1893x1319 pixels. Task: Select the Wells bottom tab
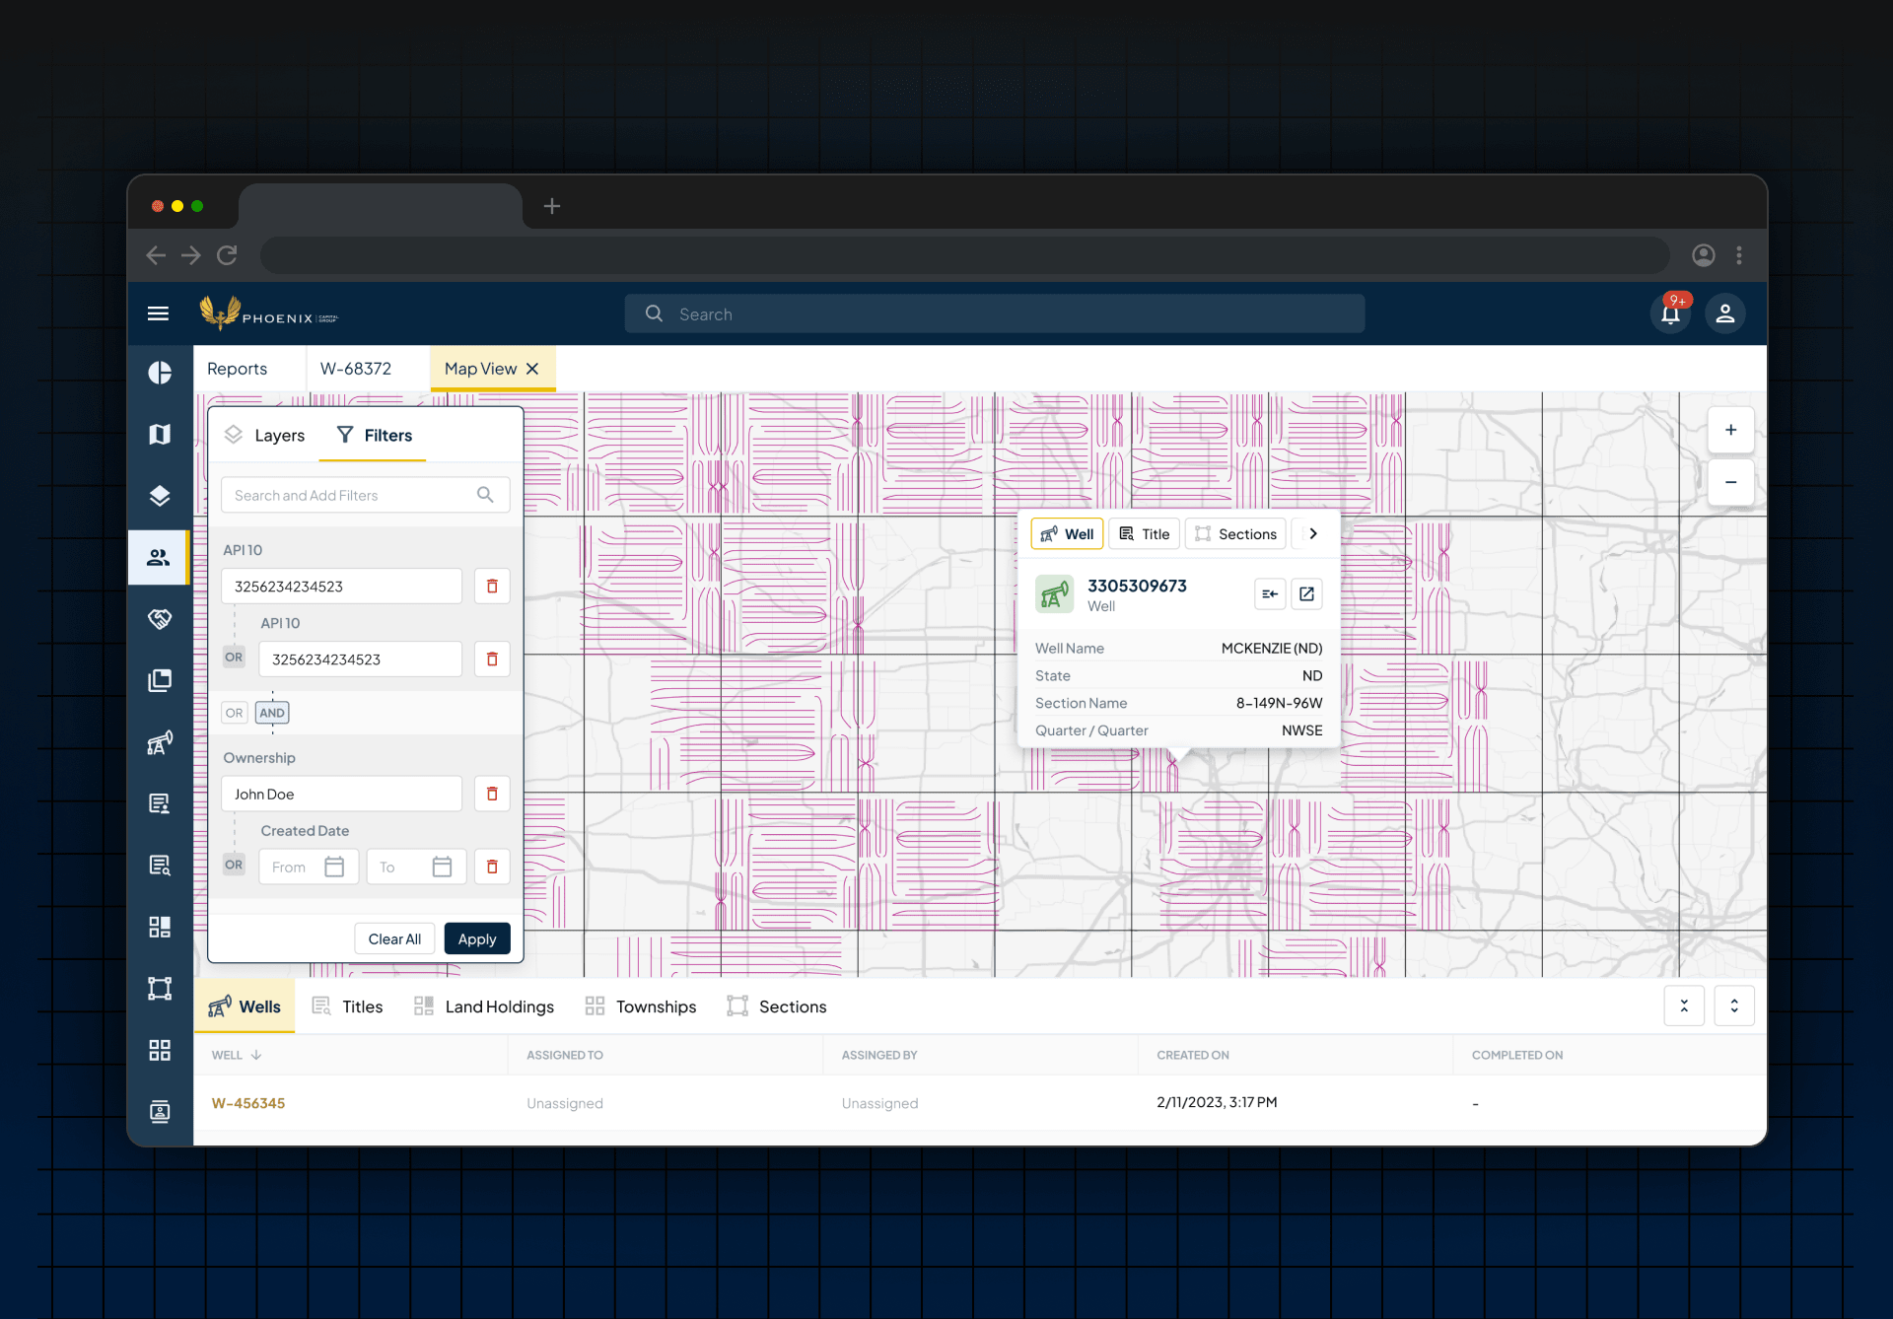pos(245,1007)
